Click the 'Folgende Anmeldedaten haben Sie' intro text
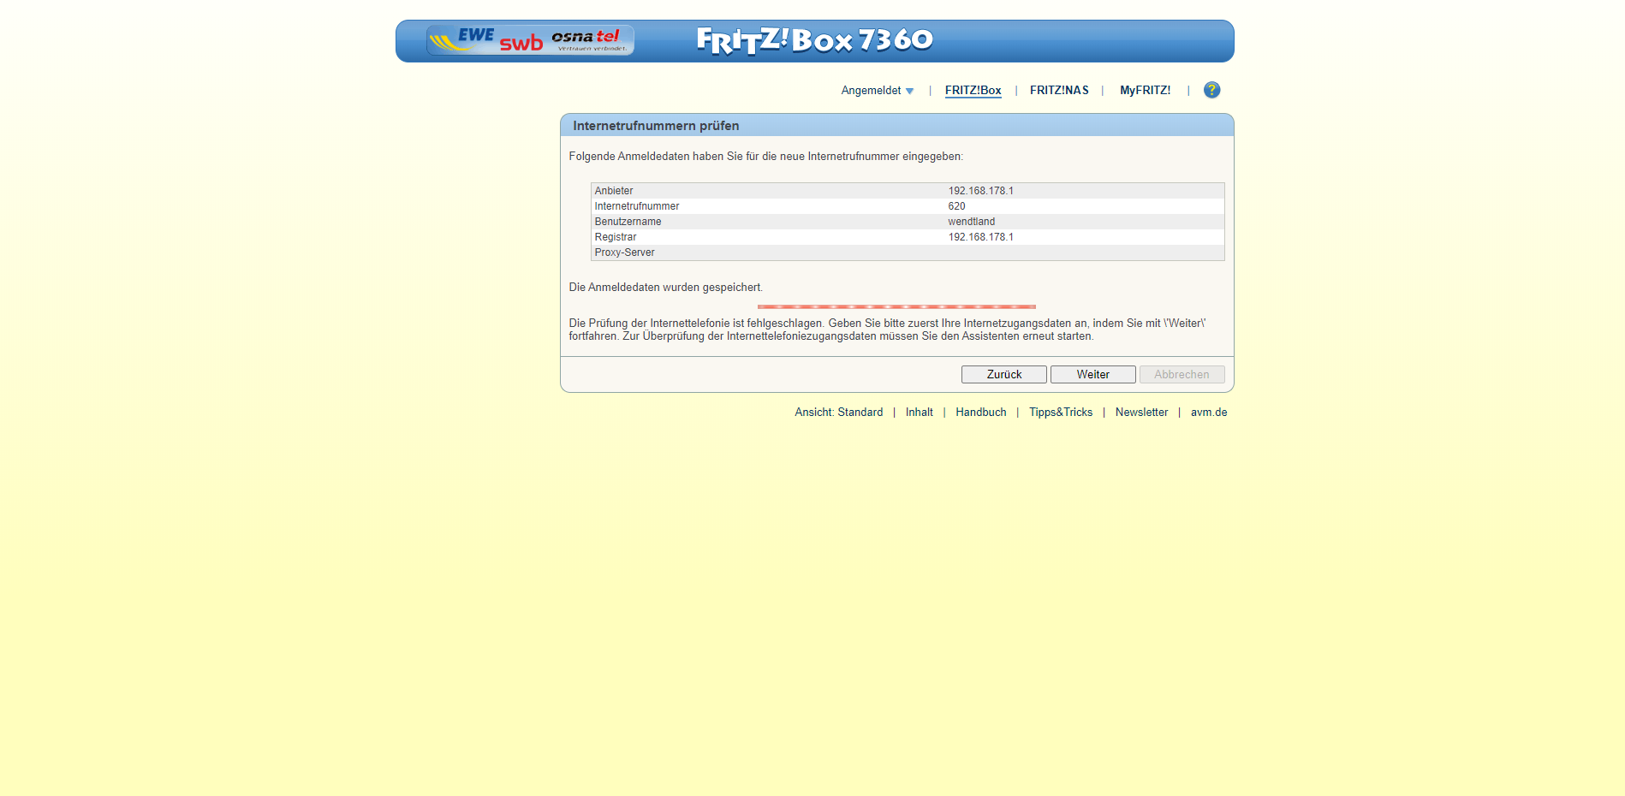 point(765,157)
